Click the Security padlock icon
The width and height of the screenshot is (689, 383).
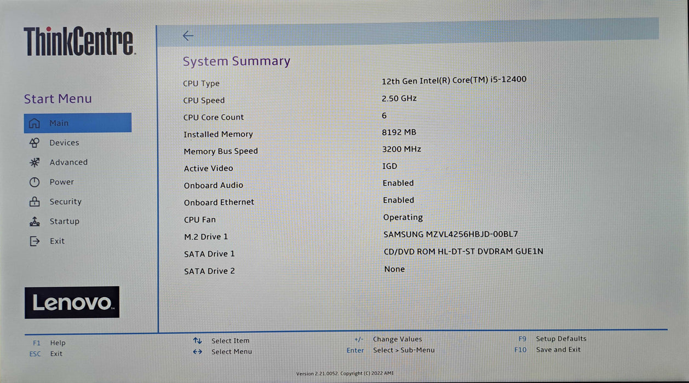pyautogui.click(x=35, y=201)
